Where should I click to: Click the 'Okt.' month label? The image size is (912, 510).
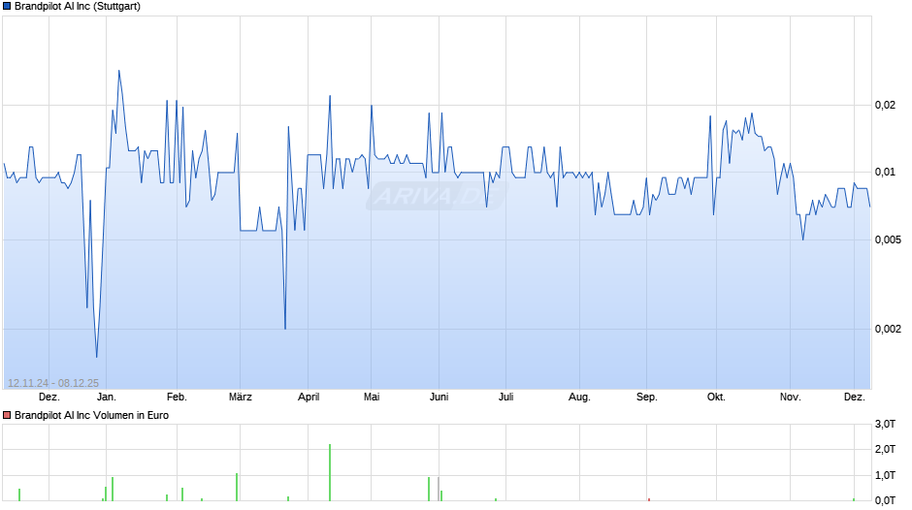pos(716,398)
